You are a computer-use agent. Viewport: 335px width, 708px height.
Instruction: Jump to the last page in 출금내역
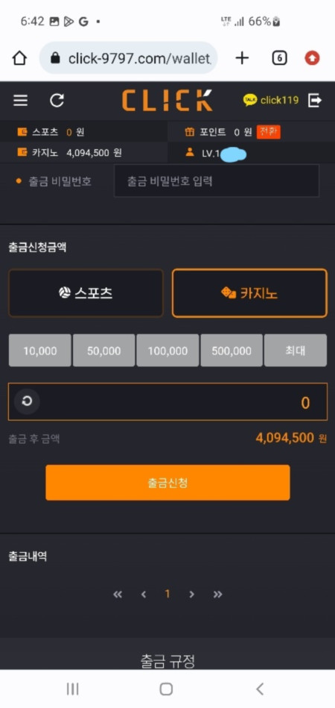tap(218, 594)
